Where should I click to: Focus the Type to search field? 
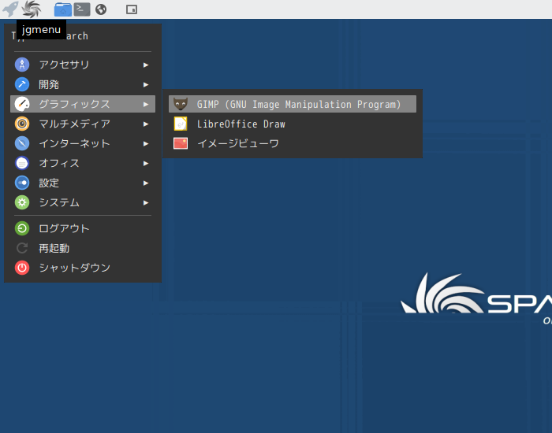pyautogui.click(x=82, y=36)
